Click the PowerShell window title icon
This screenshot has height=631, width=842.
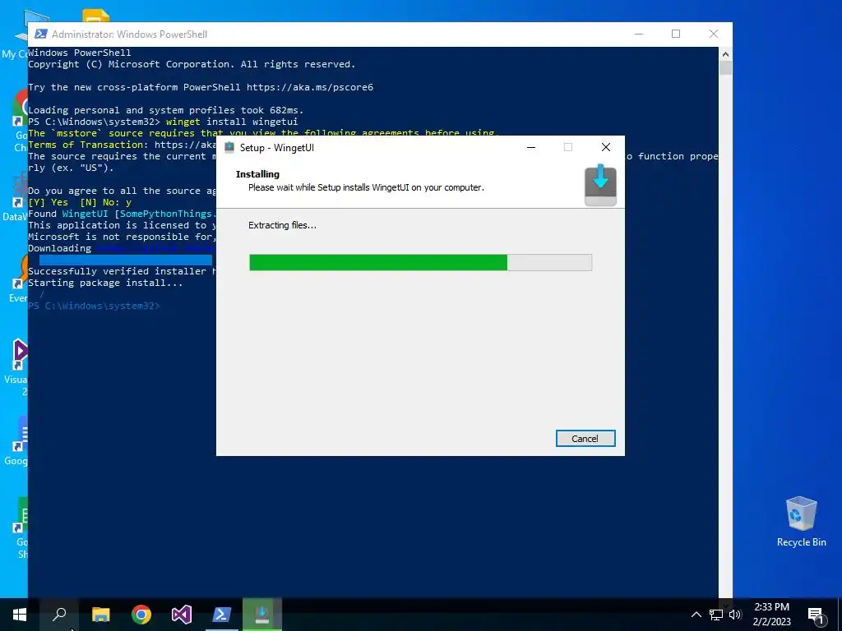pos(41,35)
